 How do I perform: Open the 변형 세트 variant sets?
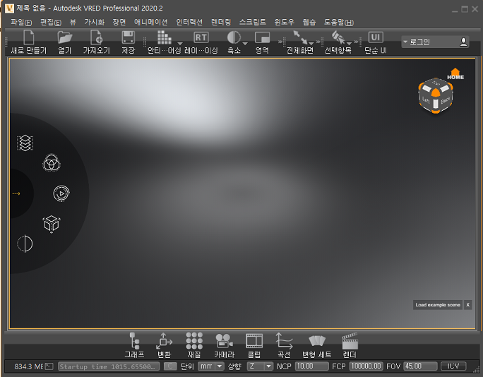point(316,345)
